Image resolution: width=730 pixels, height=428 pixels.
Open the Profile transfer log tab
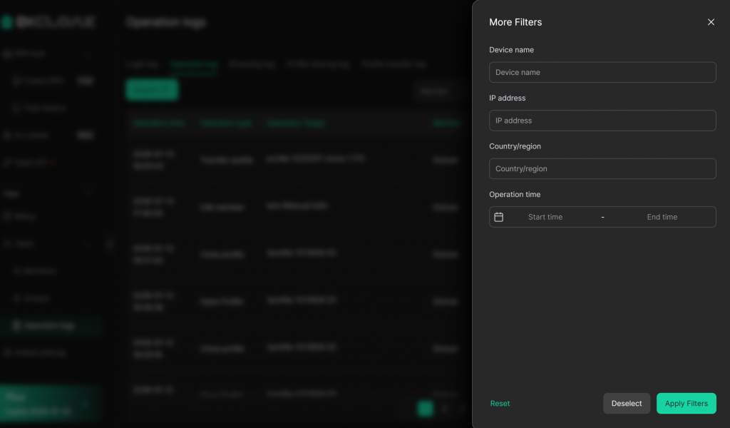pos(394,64)
